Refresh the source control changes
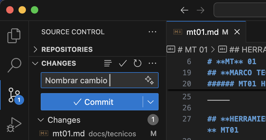 coord(137,63)
